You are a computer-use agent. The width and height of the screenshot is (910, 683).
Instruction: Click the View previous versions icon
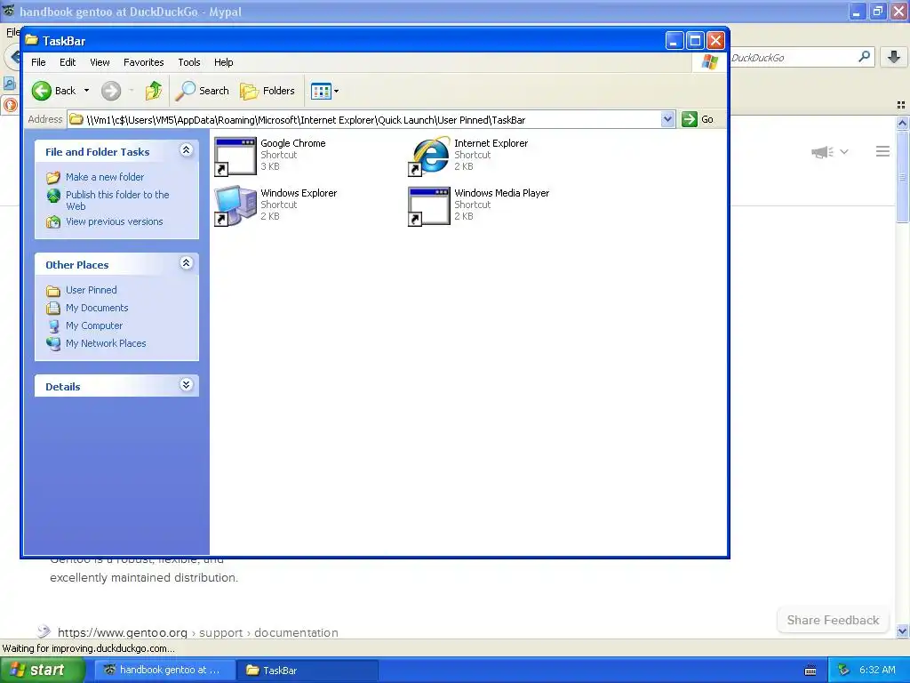[53, 221]
